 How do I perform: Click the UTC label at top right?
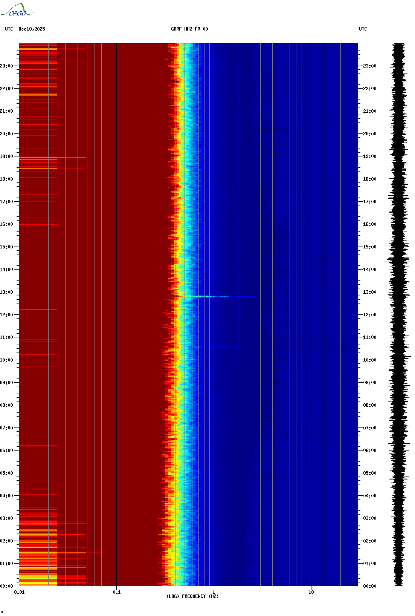pyautogui.click(x=363, y=29)
